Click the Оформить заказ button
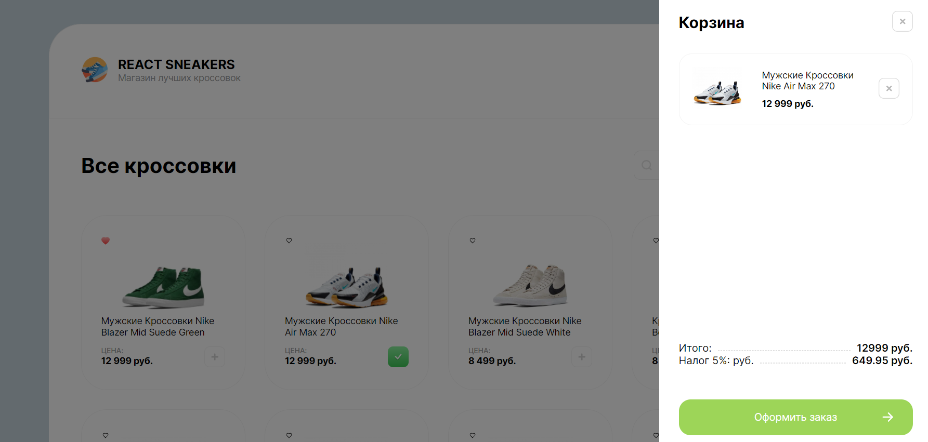Image resolution: width=928 pixels, height=442 pixels. click(x=795, y=417)
